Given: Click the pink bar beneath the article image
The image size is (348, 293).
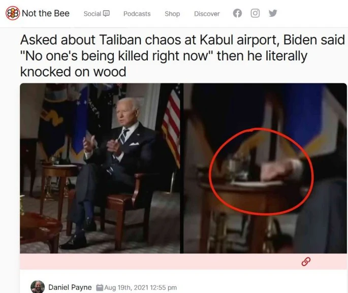Looking at the screenshot, I should click(183, 262).
